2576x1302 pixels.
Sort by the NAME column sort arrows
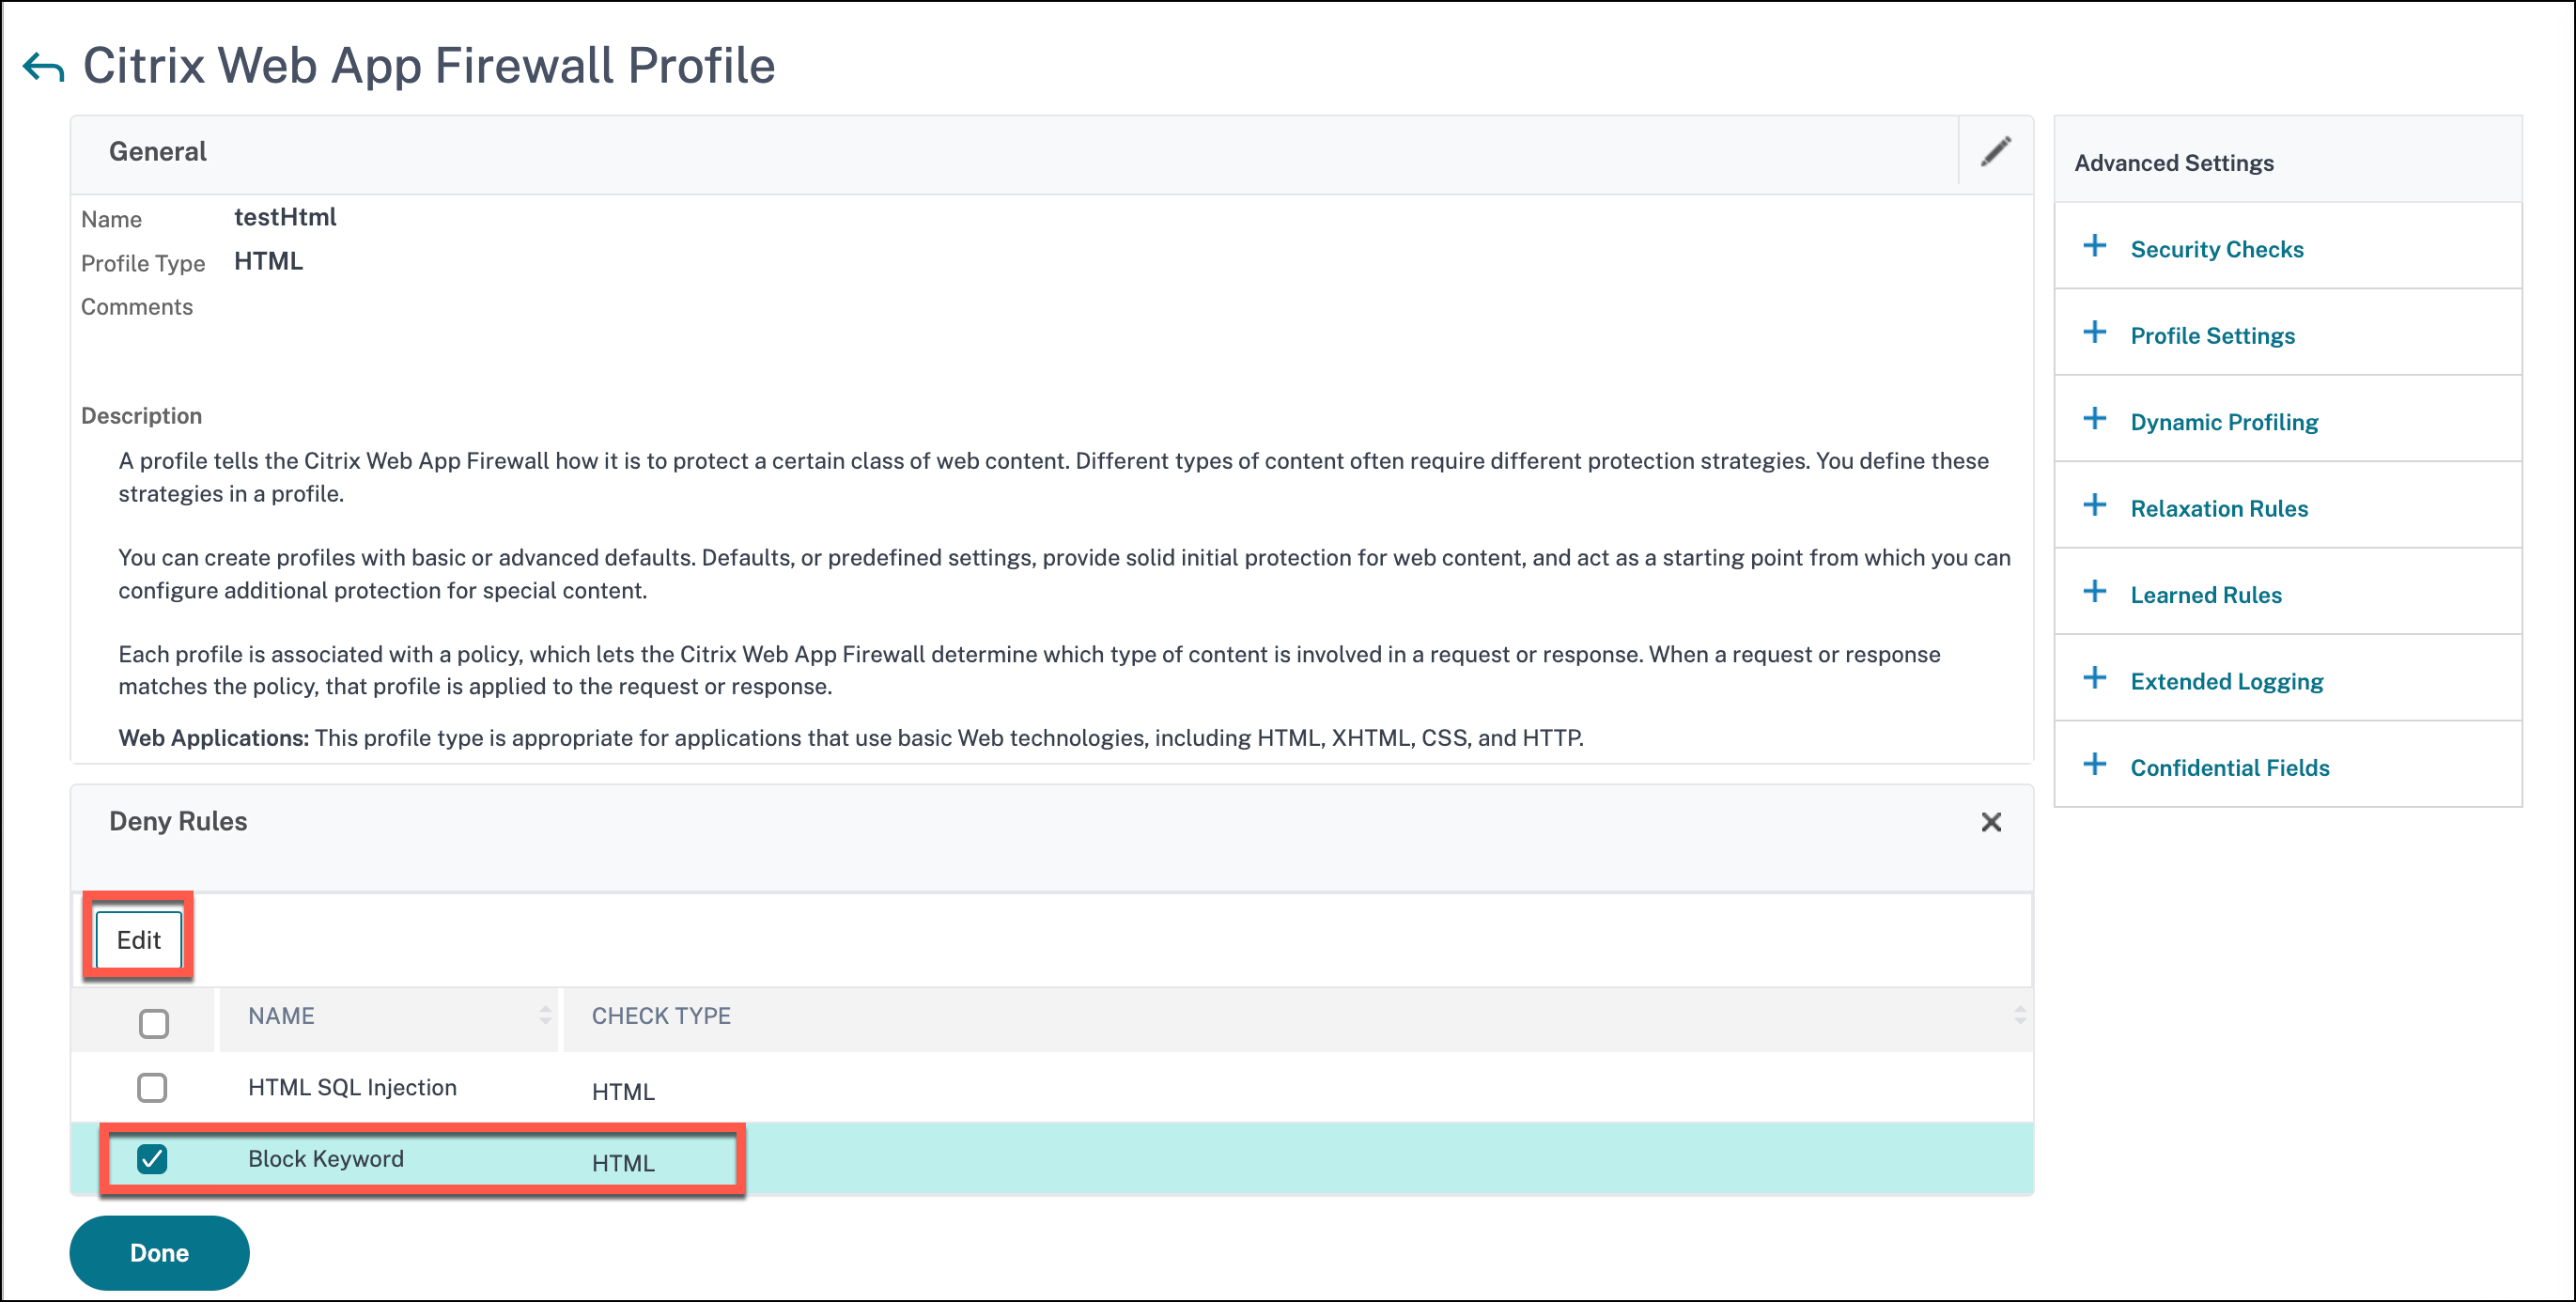545,1015
